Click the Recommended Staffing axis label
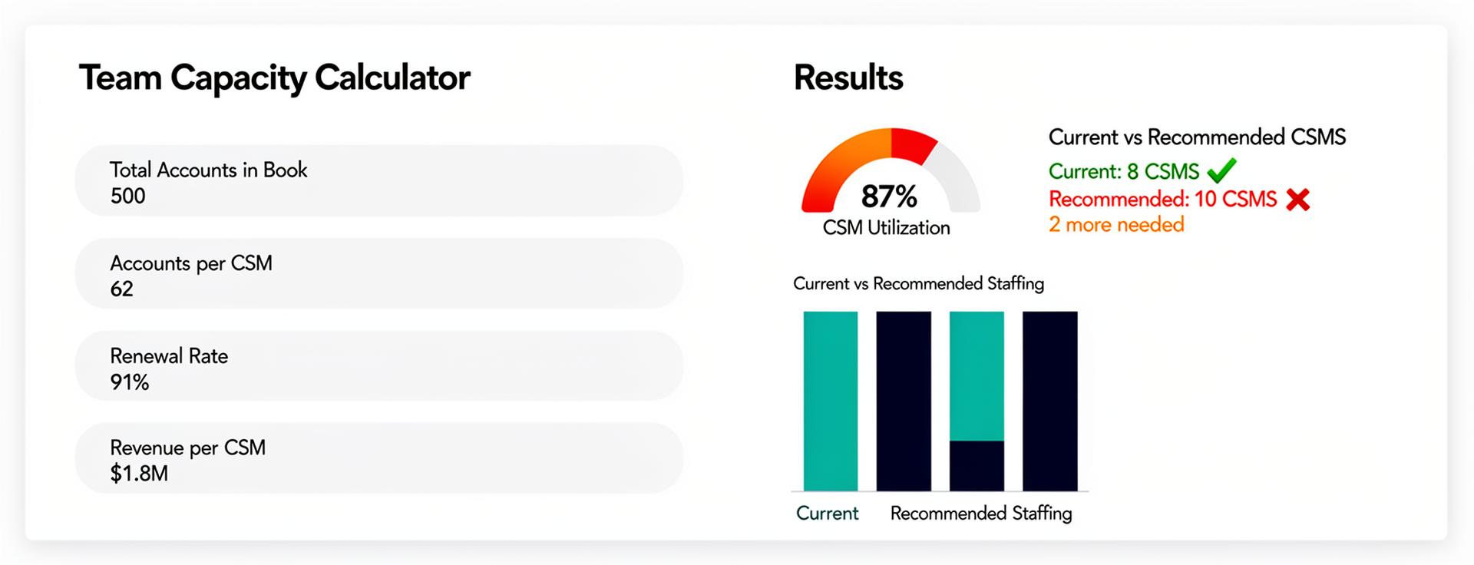 click(980, 513)
